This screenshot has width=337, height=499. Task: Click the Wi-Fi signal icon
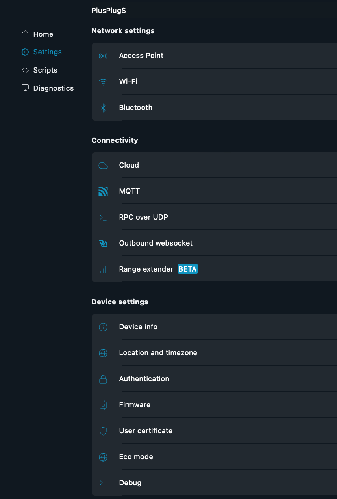[x=103, y=82]
